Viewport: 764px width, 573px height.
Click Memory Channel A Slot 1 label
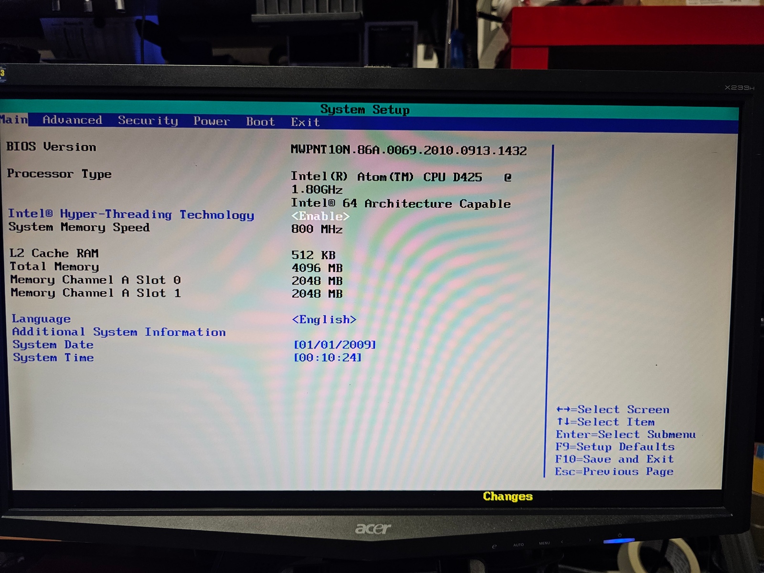[96, 293]
